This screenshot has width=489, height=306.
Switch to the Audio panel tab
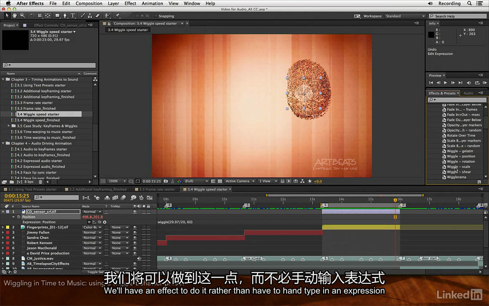(x=468, y=93)
